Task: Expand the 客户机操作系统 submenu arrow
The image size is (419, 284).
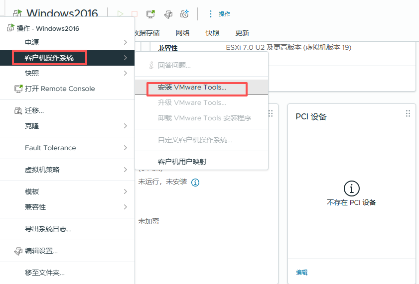Action: click(126, 58)
